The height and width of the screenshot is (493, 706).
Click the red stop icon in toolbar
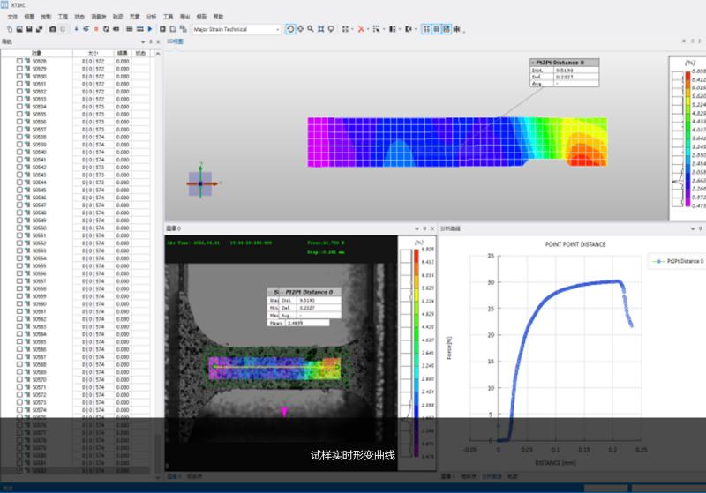[96, 29]
